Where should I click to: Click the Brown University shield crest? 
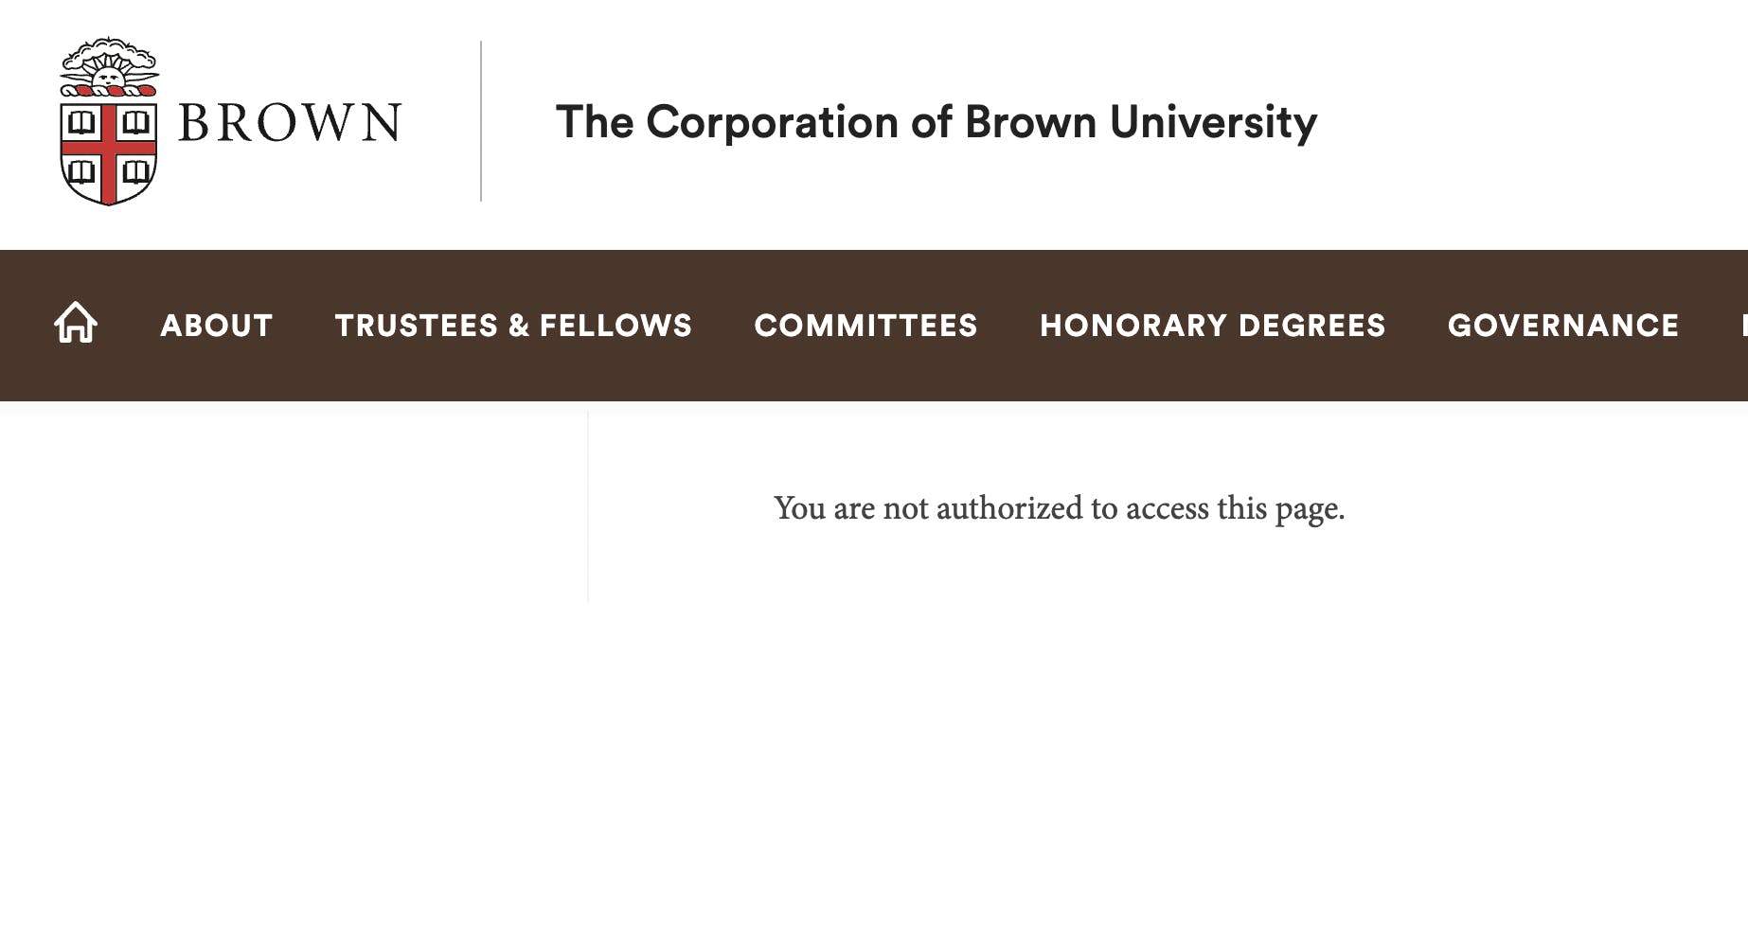tap(109, 151)
